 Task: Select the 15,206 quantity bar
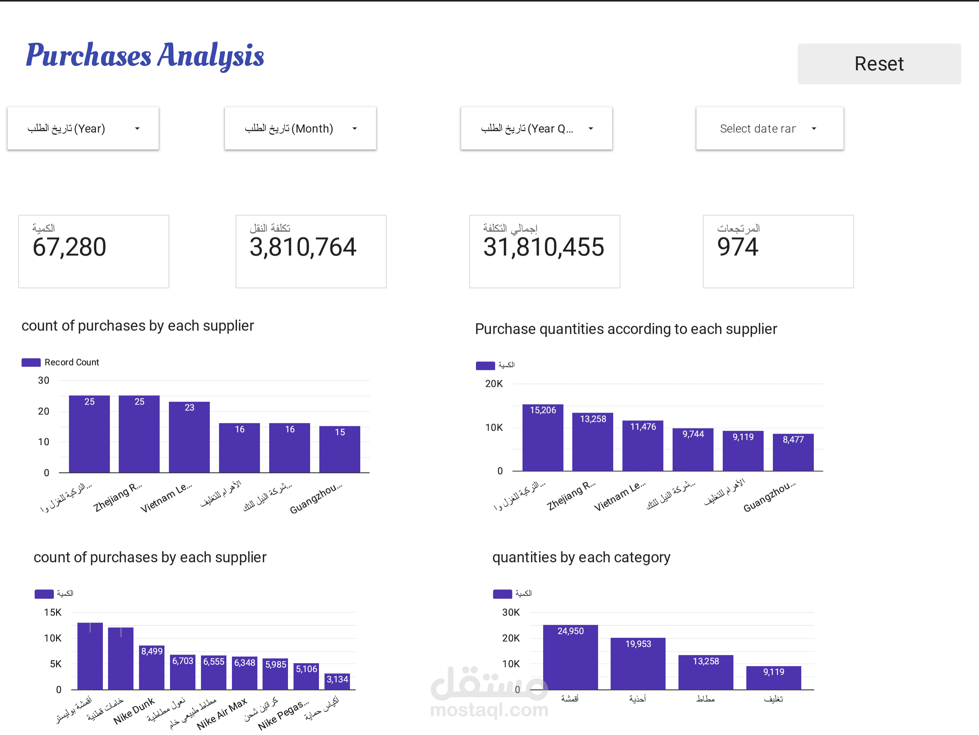pos(543,437)
